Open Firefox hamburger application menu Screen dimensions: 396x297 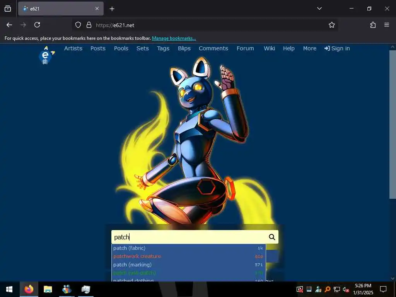pyautogui.click(x=387, y=25)
